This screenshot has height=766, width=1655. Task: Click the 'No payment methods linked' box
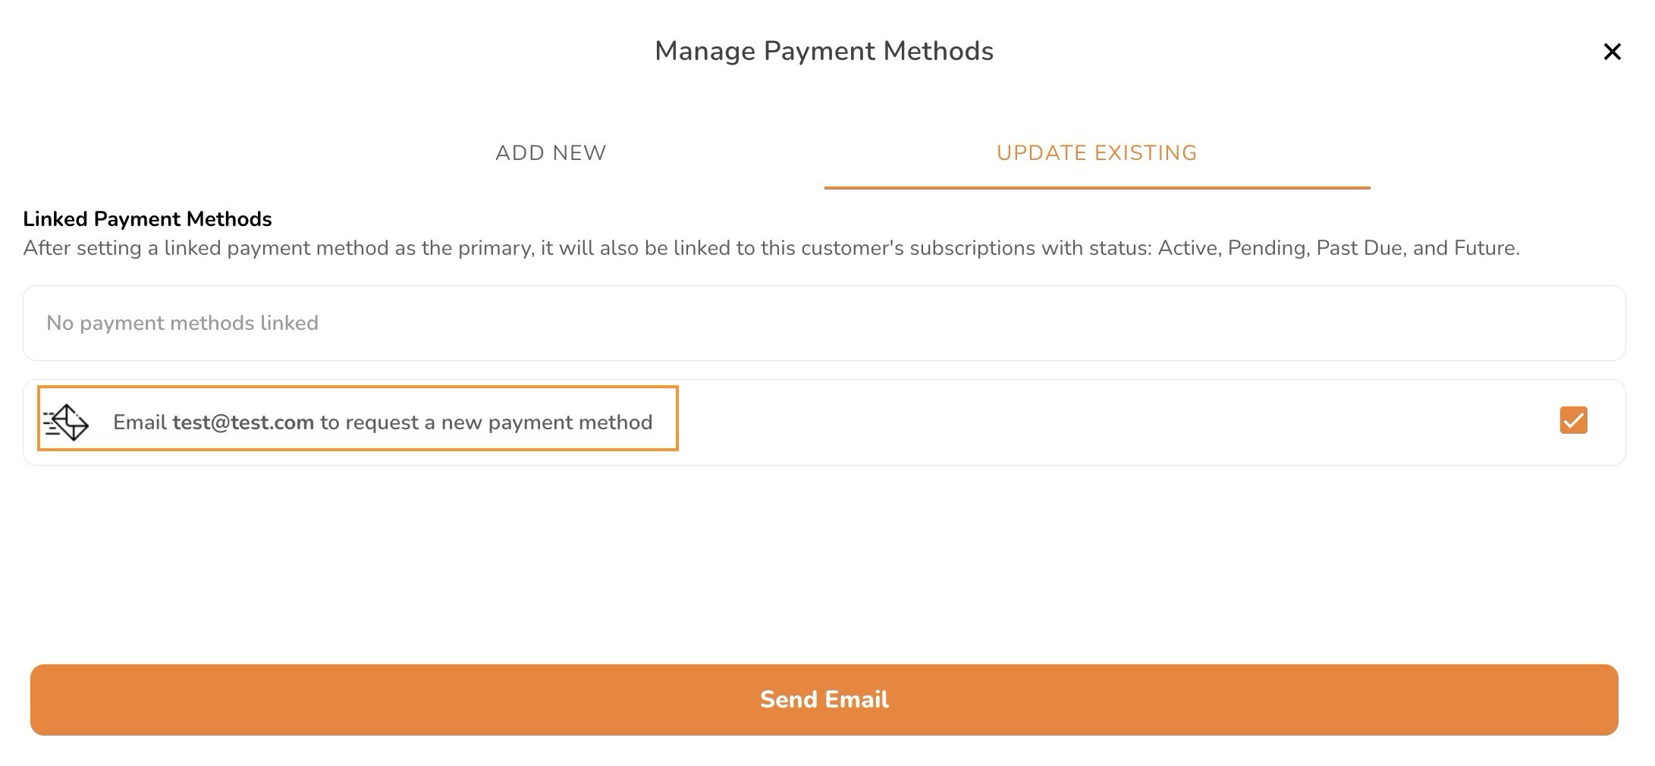point(824,323)
